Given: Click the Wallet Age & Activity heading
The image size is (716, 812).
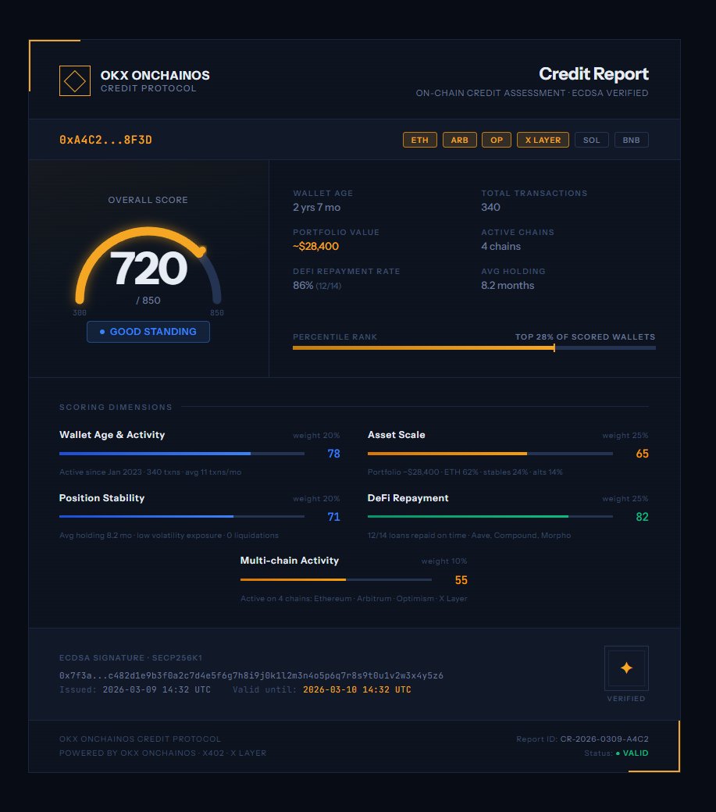Looking at the screenshot, I should tap(112, 435).
